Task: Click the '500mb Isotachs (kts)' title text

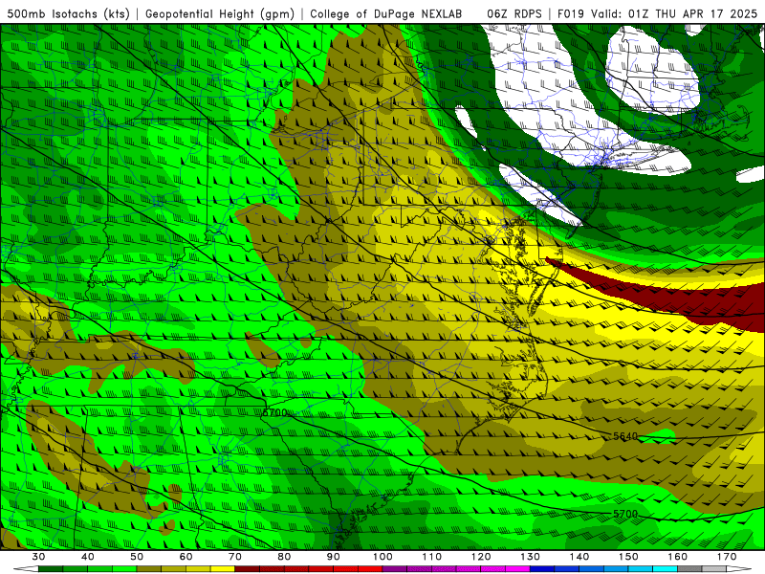Action: [69, 13]
